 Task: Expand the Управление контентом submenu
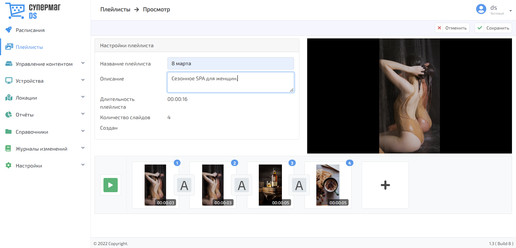pyautogui.click(x=83, y=63)
